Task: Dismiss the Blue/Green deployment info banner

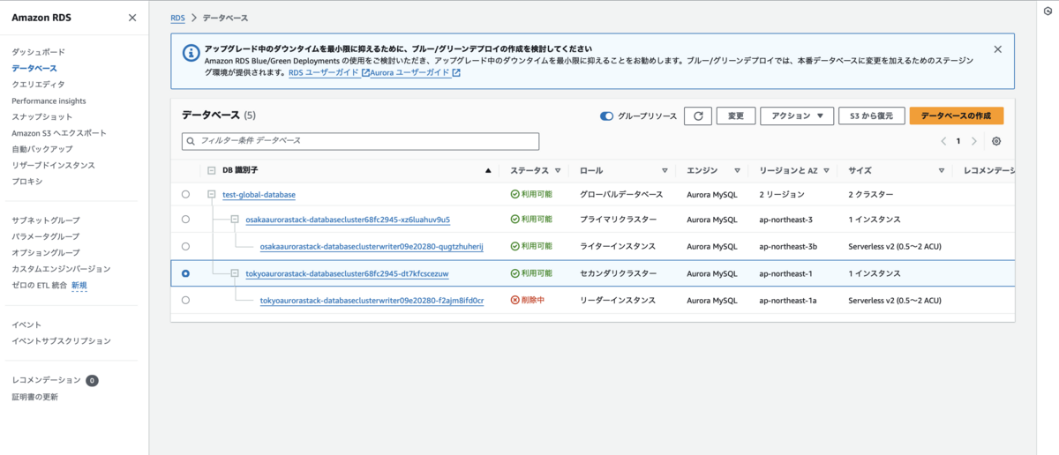Action: click(998, 49)
